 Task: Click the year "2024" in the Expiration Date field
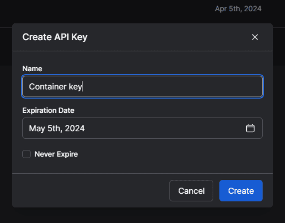pyautogui.click(x=75, y=128)
